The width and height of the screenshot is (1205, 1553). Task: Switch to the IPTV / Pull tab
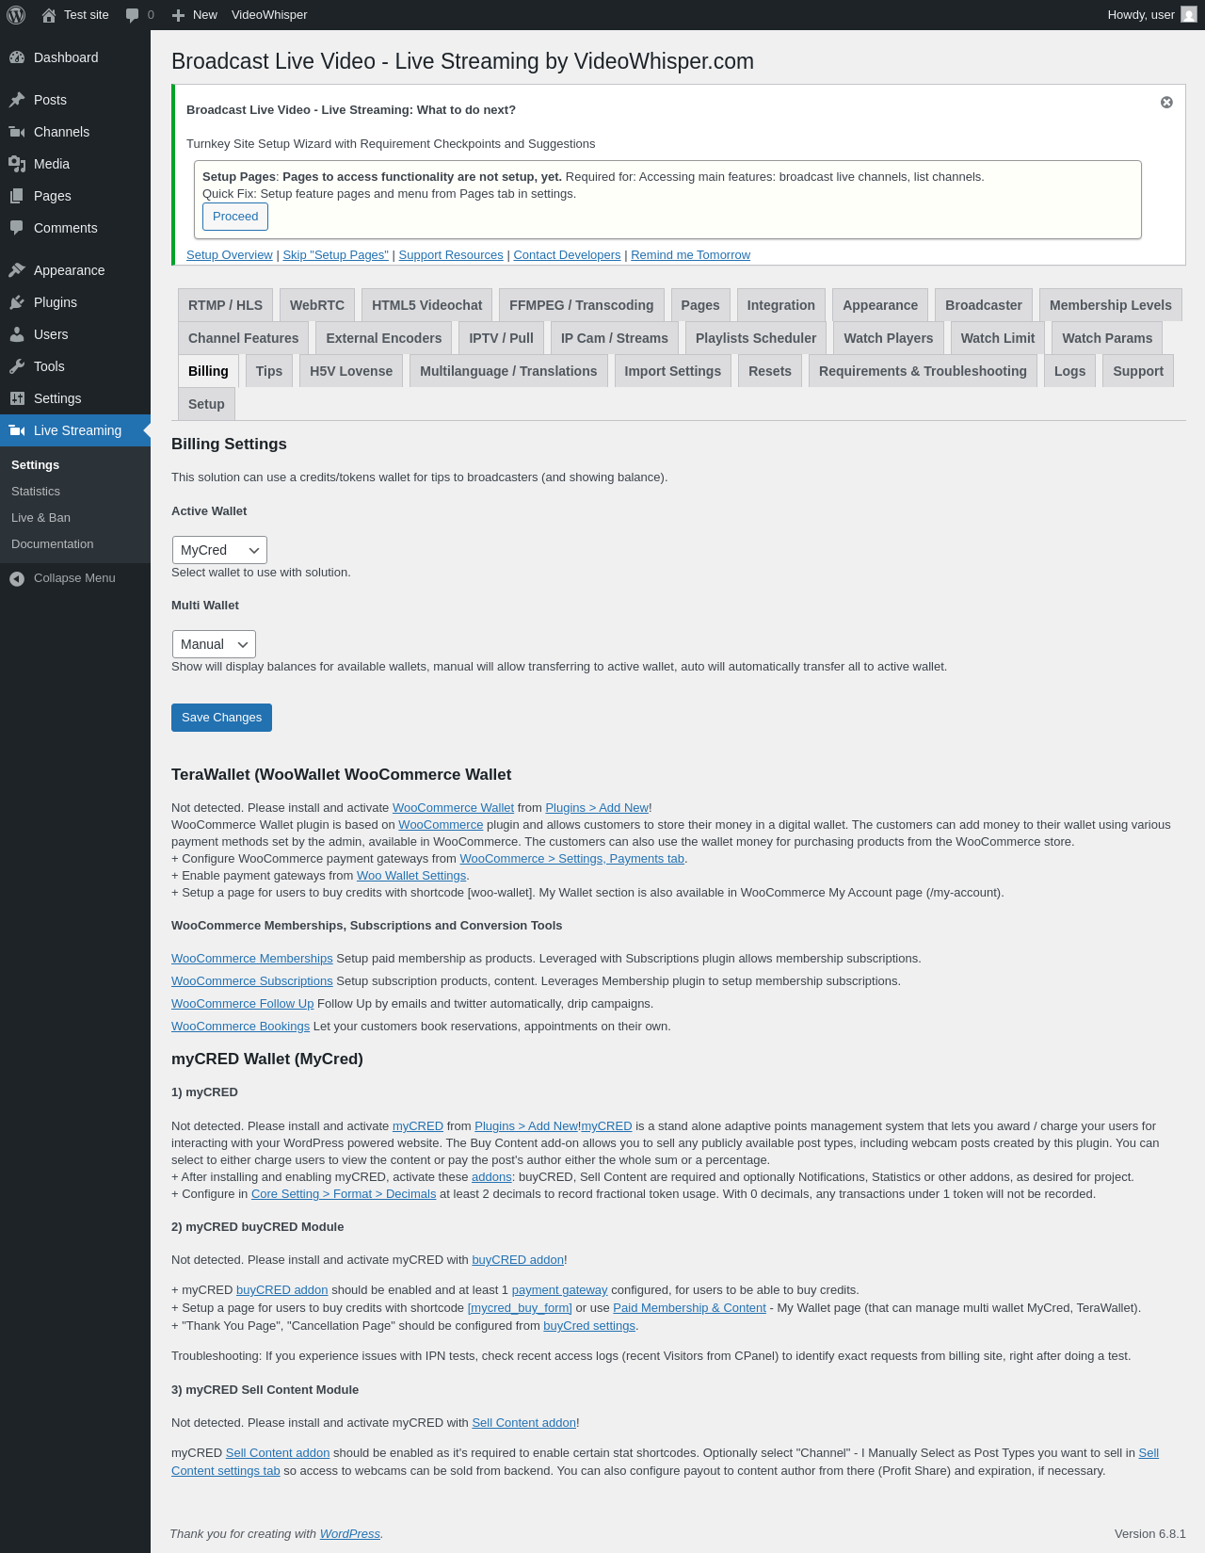click(x=502, y=338)
